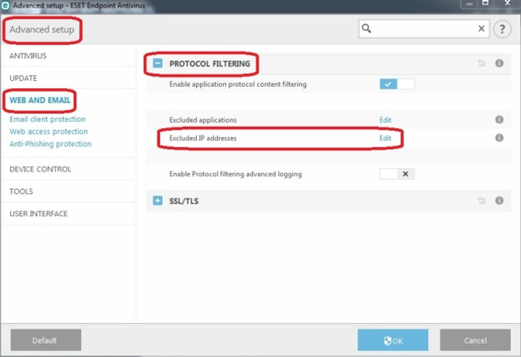
Task: Click Enable application protocol content filtering label
Action: (238, 84)
